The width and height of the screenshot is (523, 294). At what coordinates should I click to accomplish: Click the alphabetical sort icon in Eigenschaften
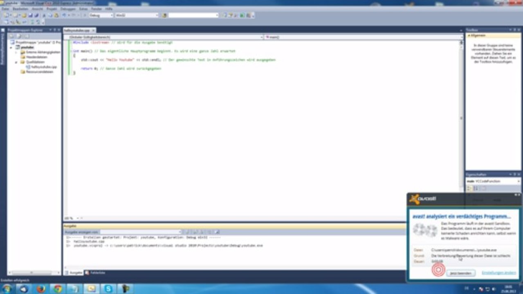(x=476, y=188)
